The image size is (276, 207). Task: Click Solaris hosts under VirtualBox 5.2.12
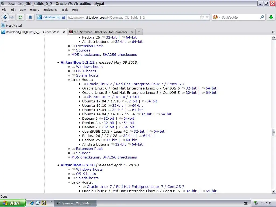click(87, 75)
